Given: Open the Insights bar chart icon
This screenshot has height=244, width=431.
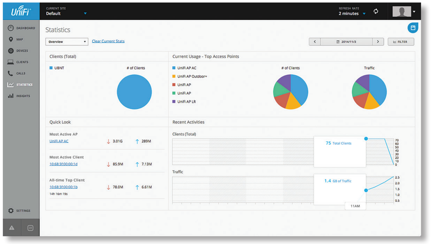Looking at the screenshot, I should click(11, 96).
